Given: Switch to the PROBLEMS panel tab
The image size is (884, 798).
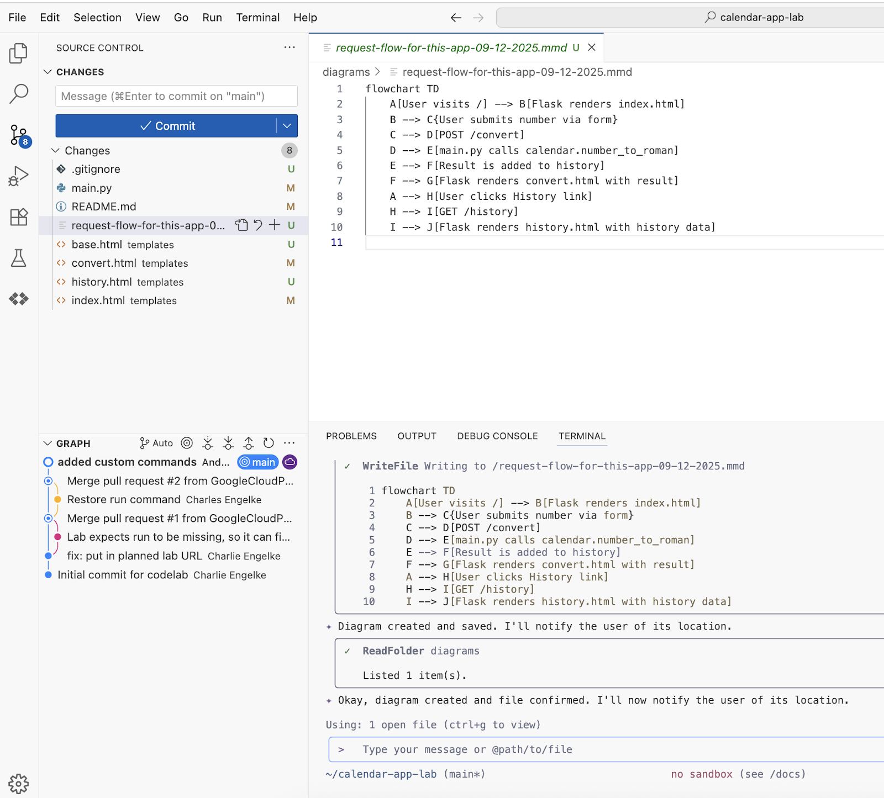Looking at the screenshot, I should [351, 436].
